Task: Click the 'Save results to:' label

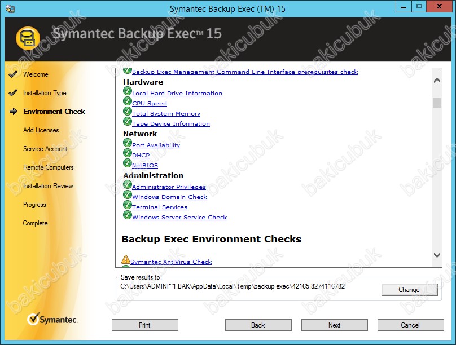Action: (x=141, y=277)
